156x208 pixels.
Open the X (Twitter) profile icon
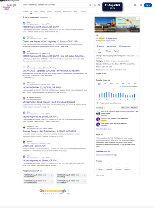100,166
